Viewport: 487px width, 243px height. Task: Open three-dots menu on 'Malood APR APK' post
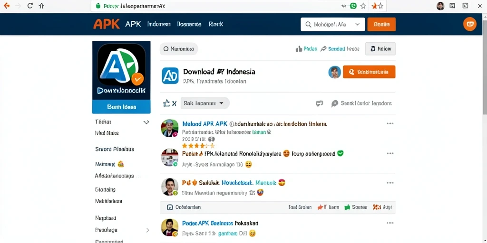pos(390,123)
